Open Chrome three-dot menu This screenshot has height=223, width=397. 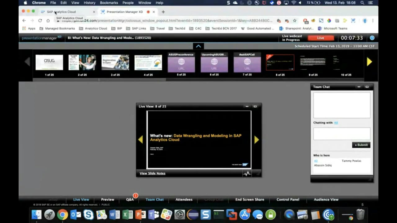373,20
